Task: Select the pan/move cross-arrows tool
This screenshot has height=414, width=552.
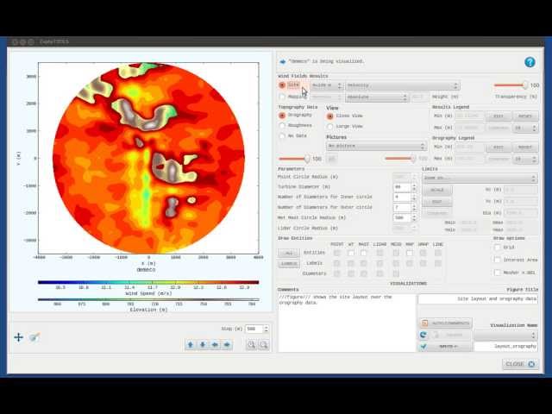Action: pos(18,337)
